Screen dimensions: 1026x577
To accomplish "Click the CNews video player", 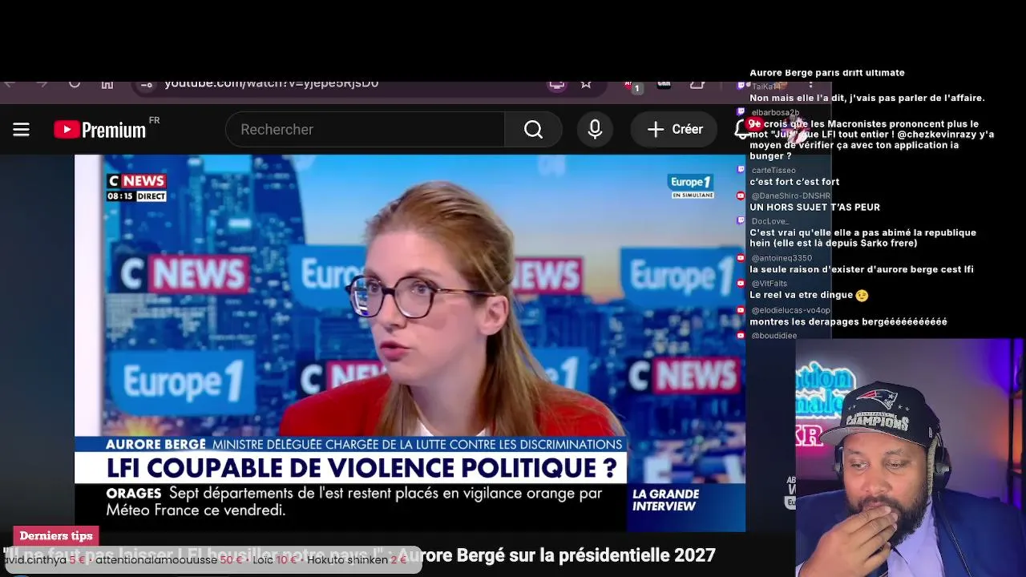I will click(x=410, y=343).
